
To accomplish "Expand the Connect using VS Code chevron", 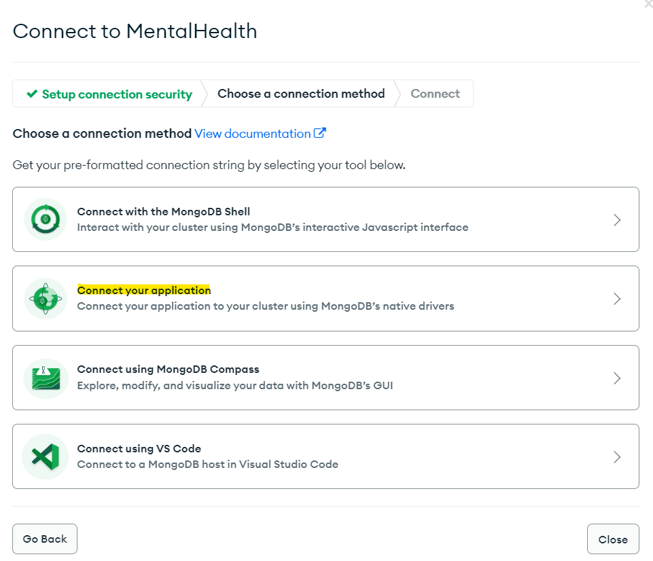I will [x=617, y=456].
